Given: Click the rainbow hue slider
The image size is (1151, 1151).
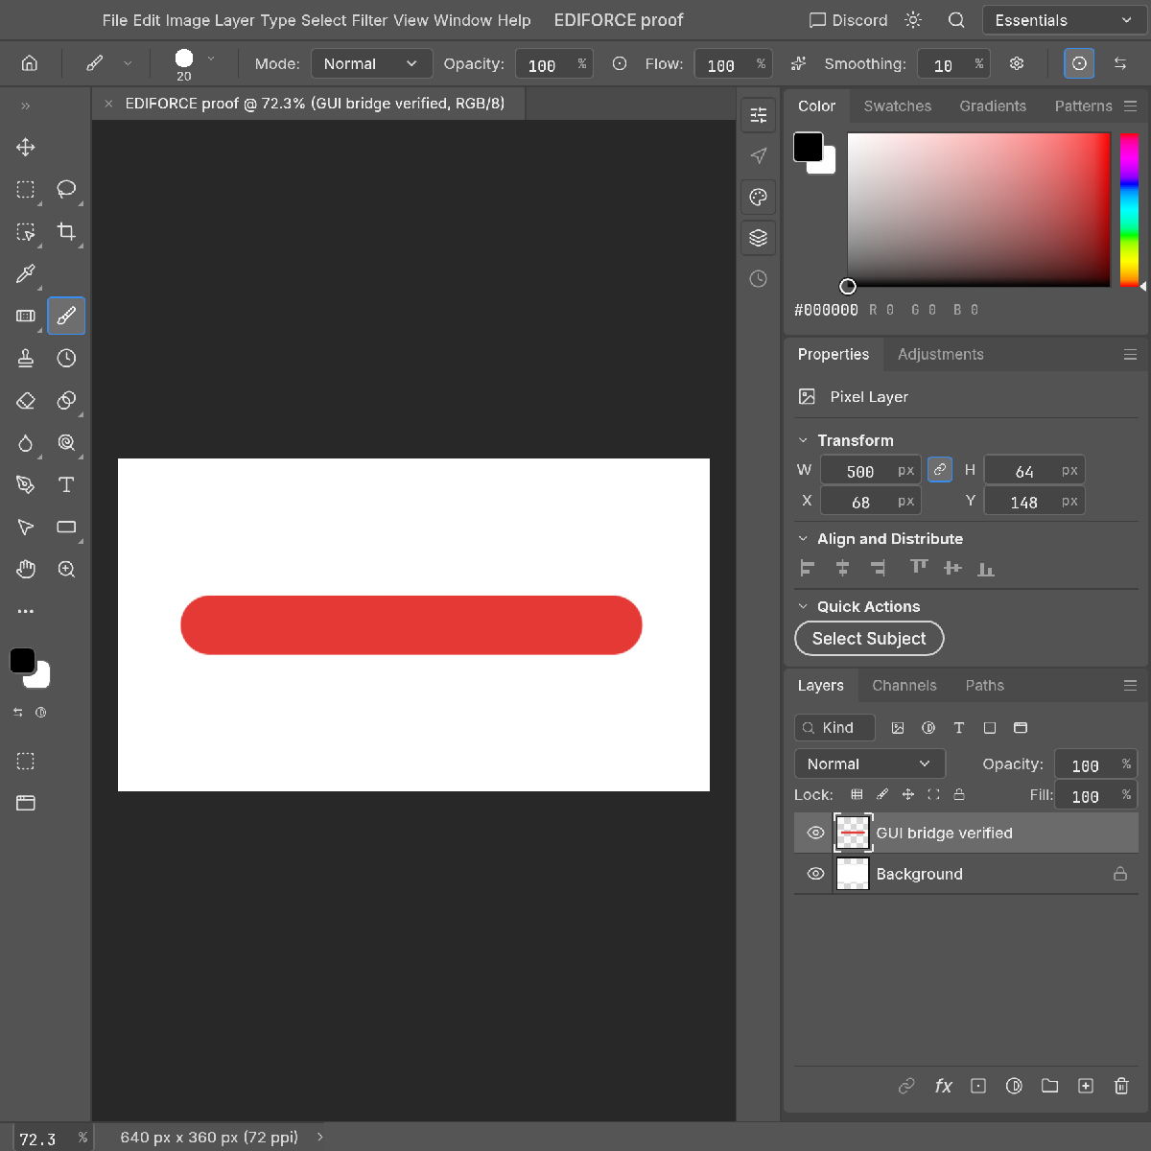Looking at the screenshot, I should [1129, 210].
